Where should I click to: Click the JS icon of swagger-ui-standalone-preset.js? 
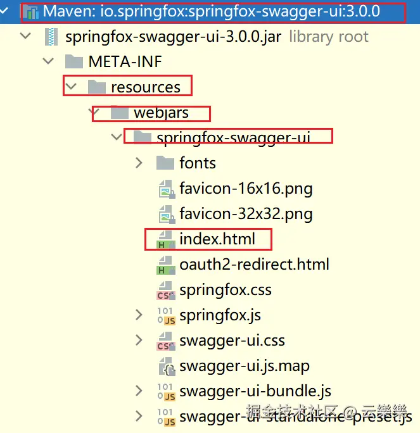(x=166, y=417)
